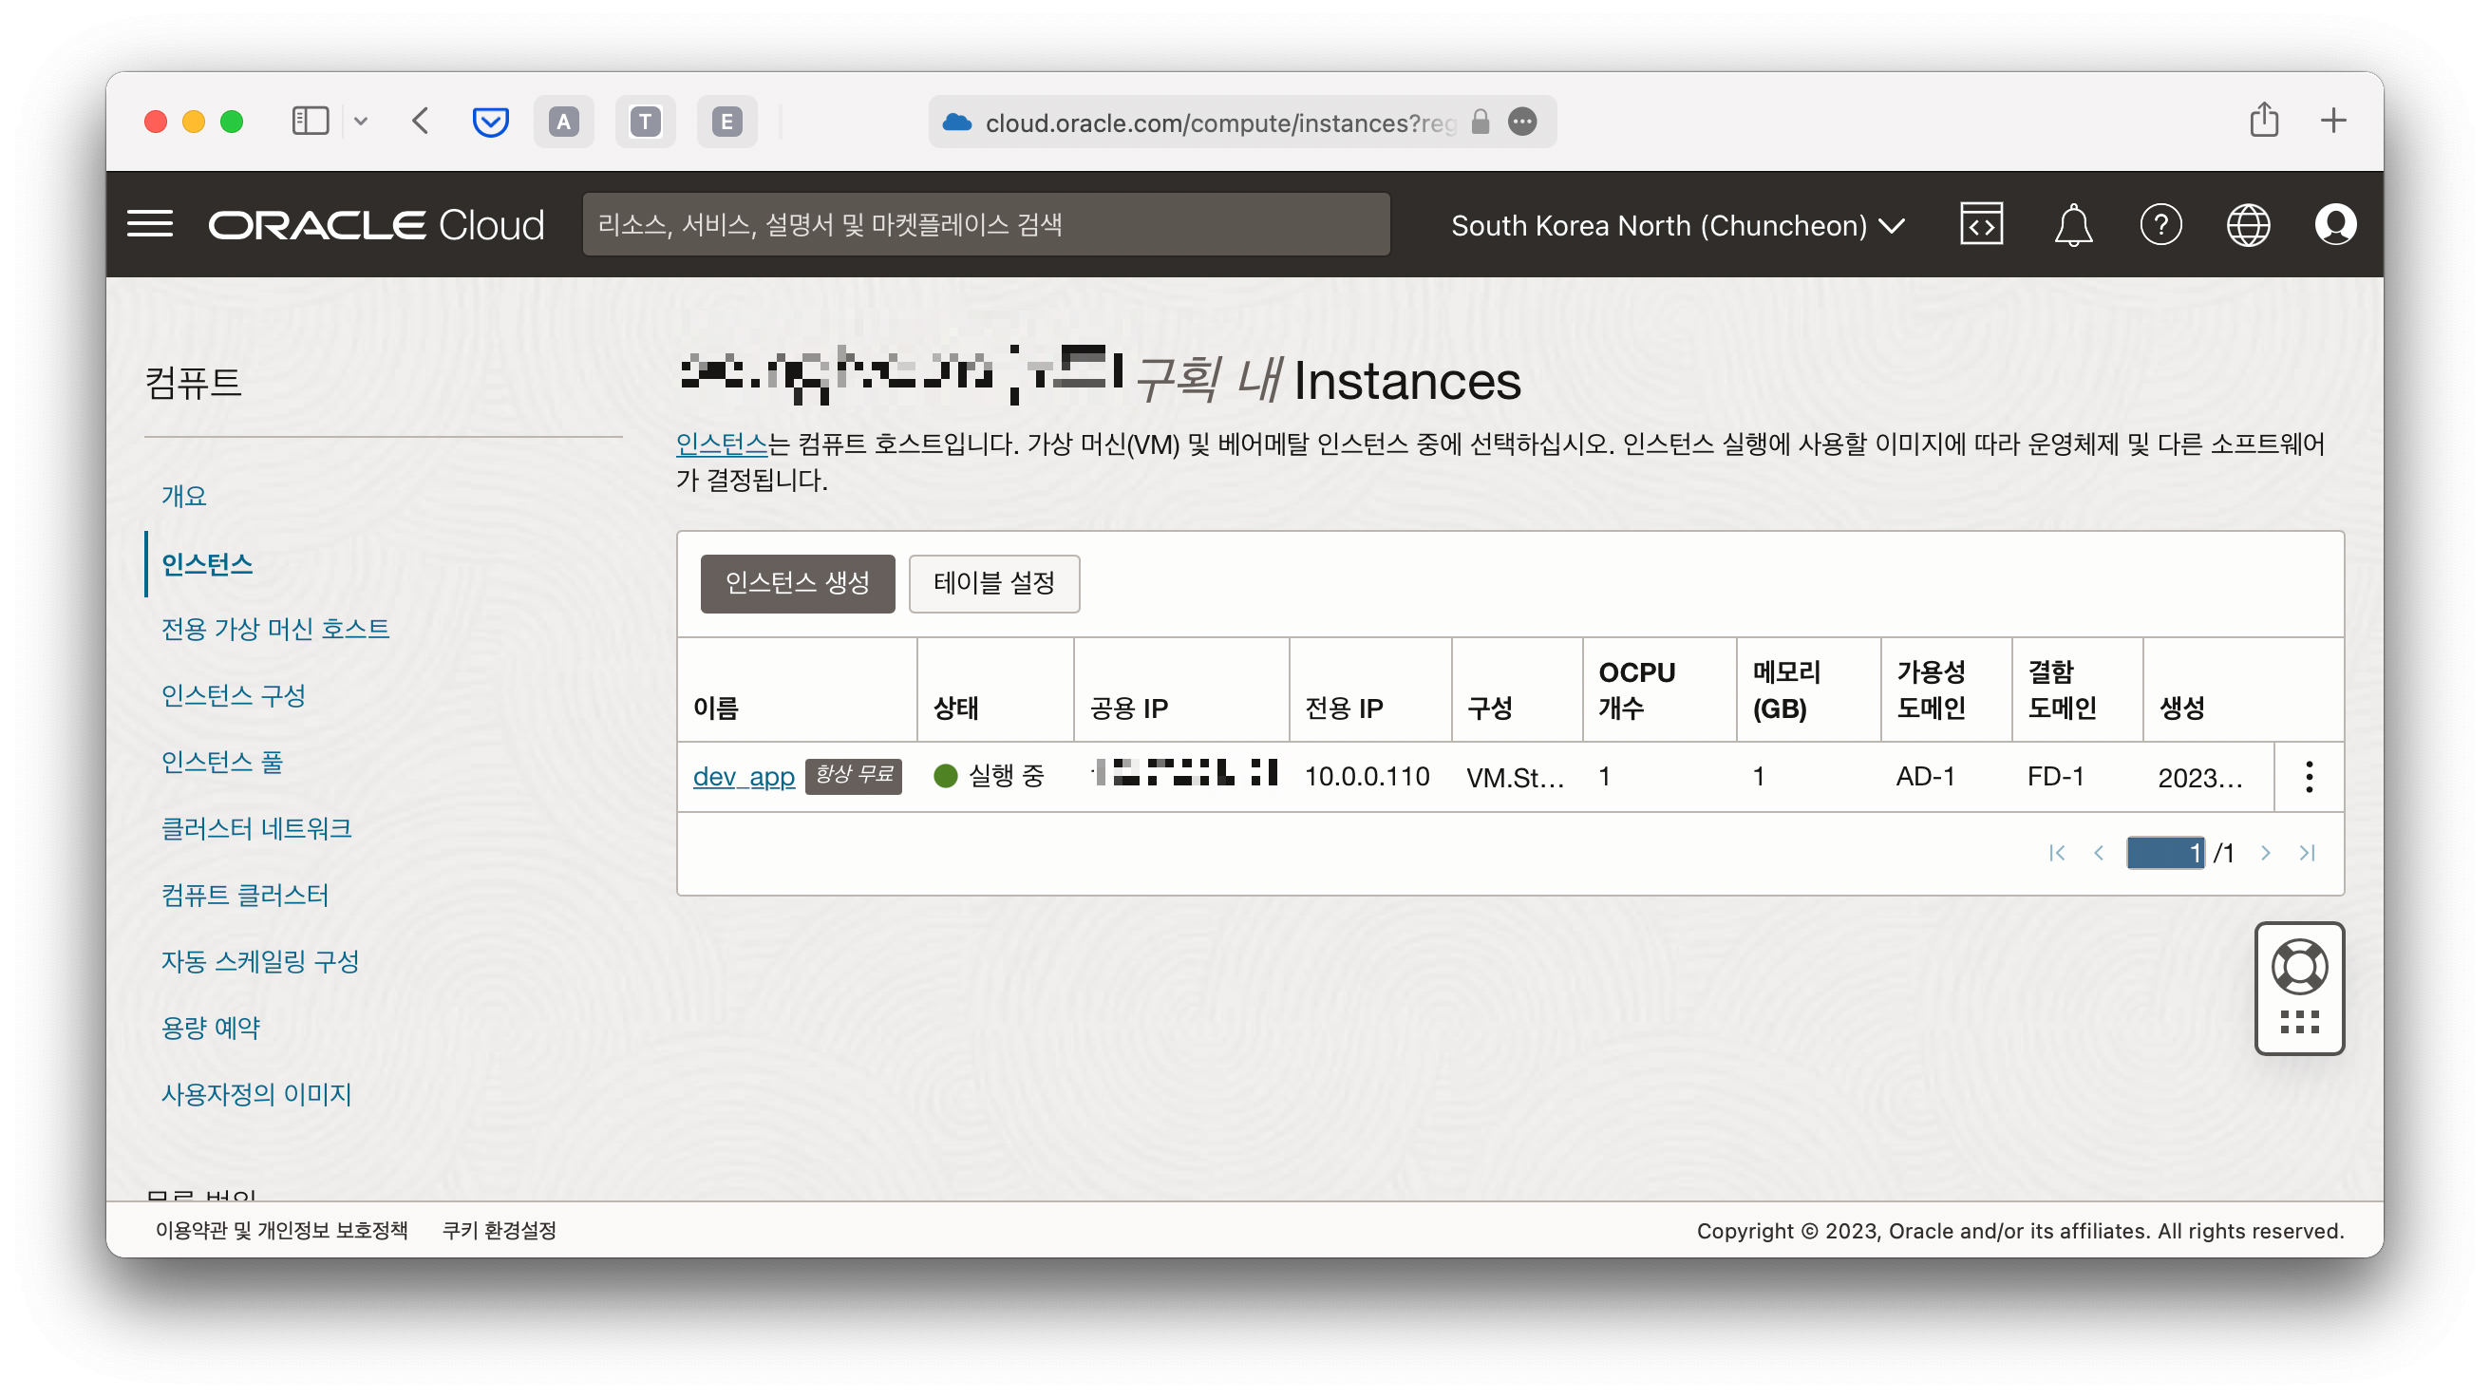Viewport: 2490px width, 1398px height.
Task: Click the lifebuoy support widget
Action: pyautogui.click(x=2298, y=967)
